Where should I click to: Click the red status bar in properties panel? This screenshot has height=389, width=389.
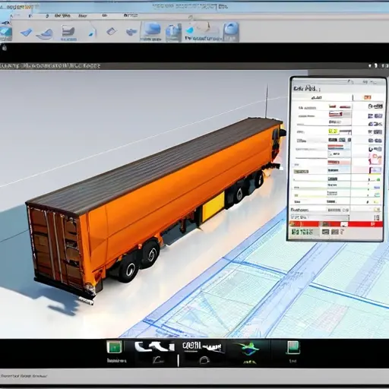[x=336, y=224]
